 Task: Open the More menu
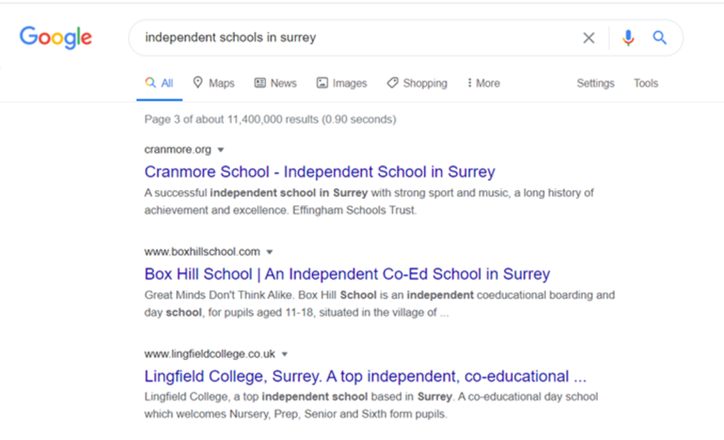click(484, 83)
